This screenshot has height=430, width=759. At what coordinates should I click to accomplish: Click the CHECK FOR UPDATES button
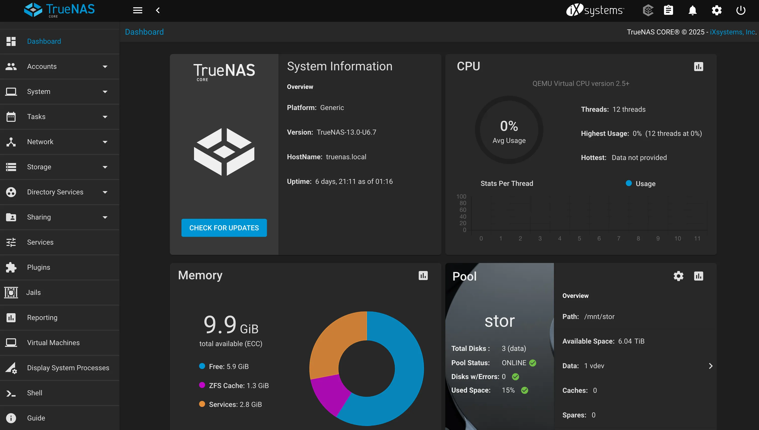(224, 228)
